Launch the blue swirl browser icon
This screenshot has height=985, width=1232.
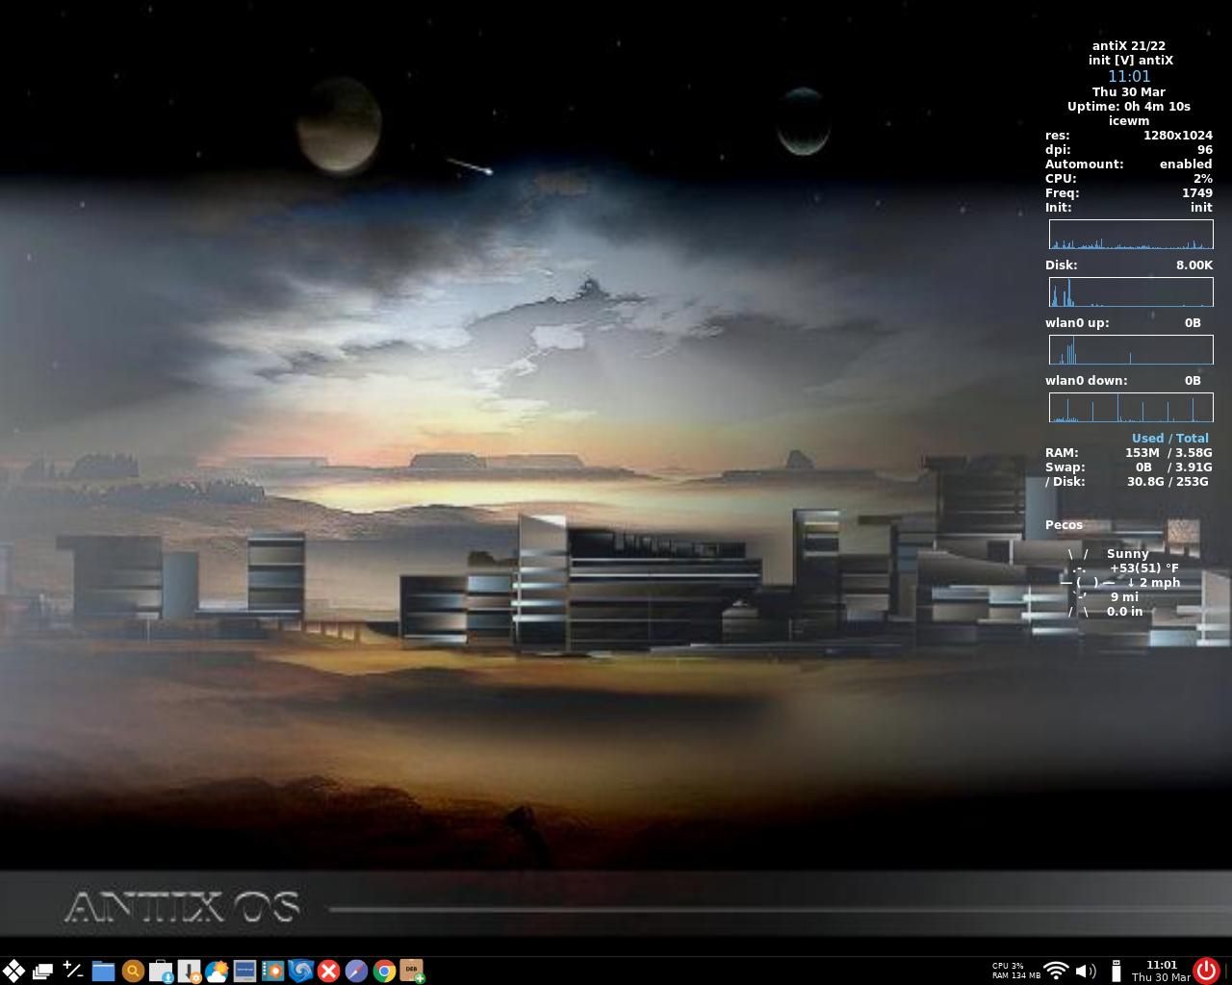pyautogui.click(x=300, y=971)
